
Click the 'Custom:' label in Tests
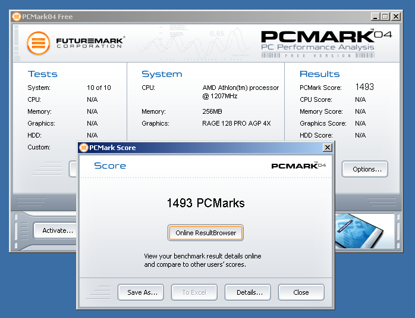(x=39, y=147)
